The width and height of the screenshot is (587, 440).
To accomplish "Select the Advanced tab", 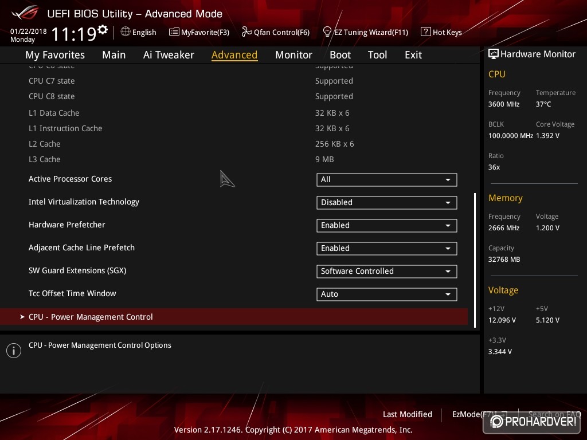I will 234,55.
